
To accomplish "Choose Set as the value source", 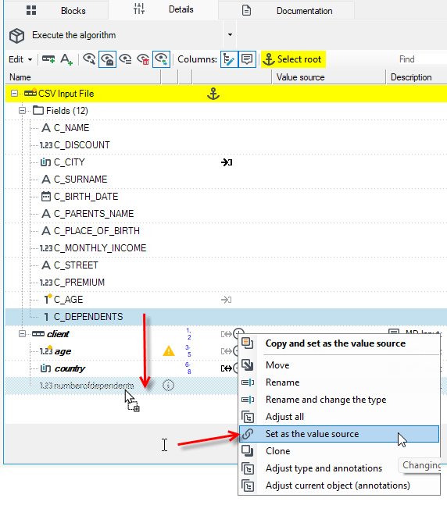I will pos(339,434).
